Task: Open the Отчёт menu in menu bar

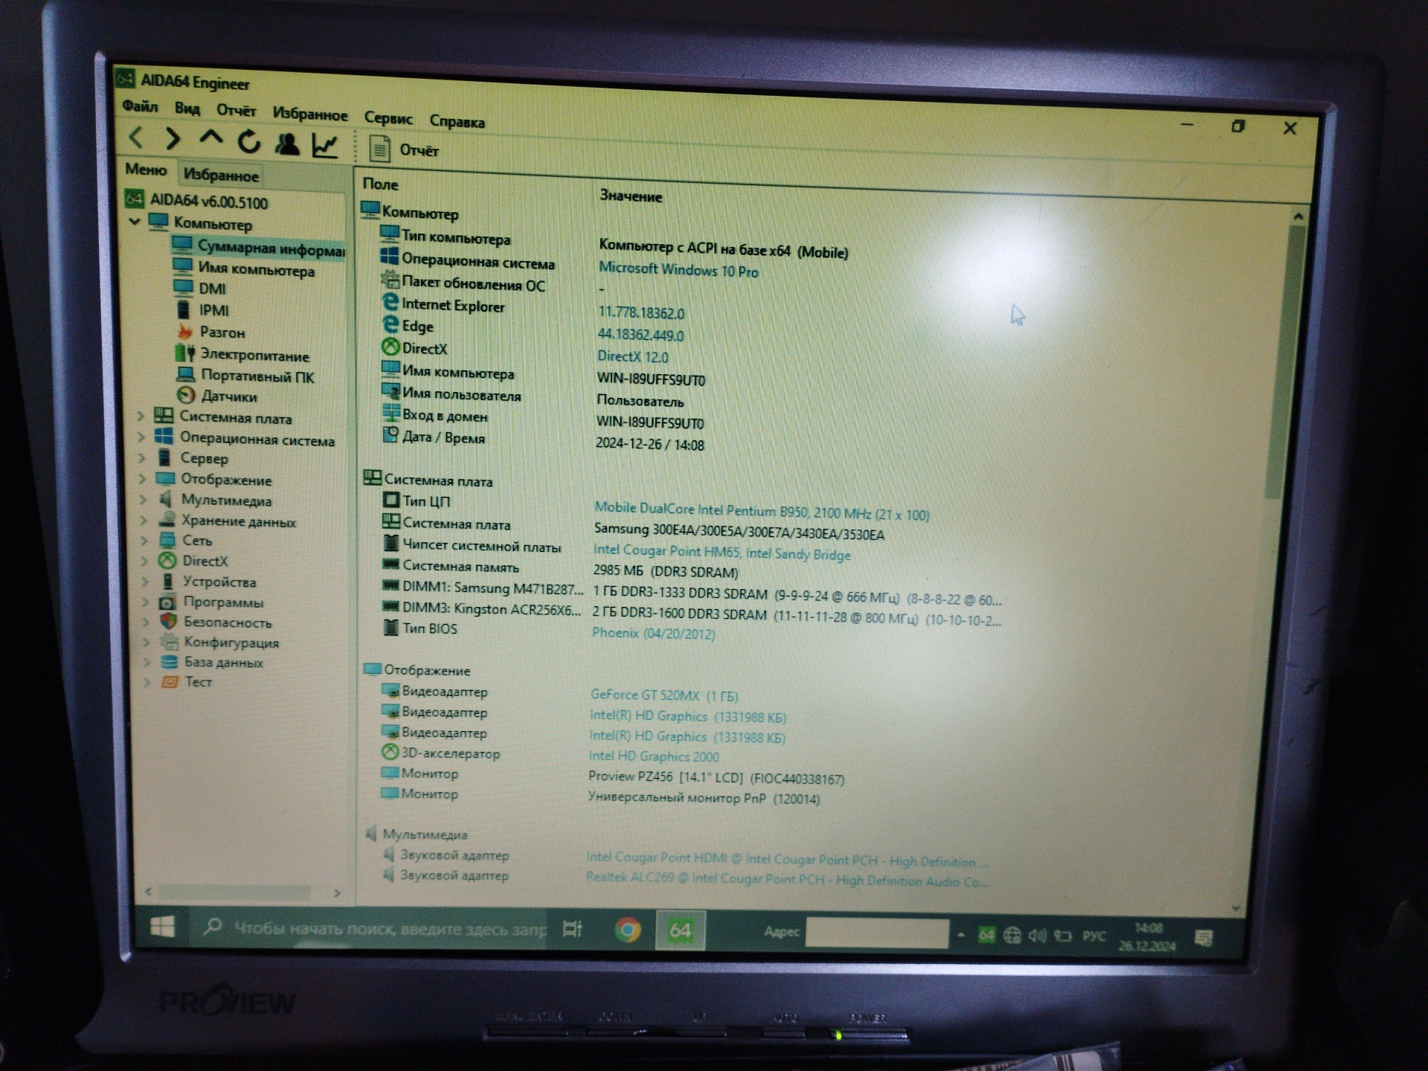Action: 237,111
